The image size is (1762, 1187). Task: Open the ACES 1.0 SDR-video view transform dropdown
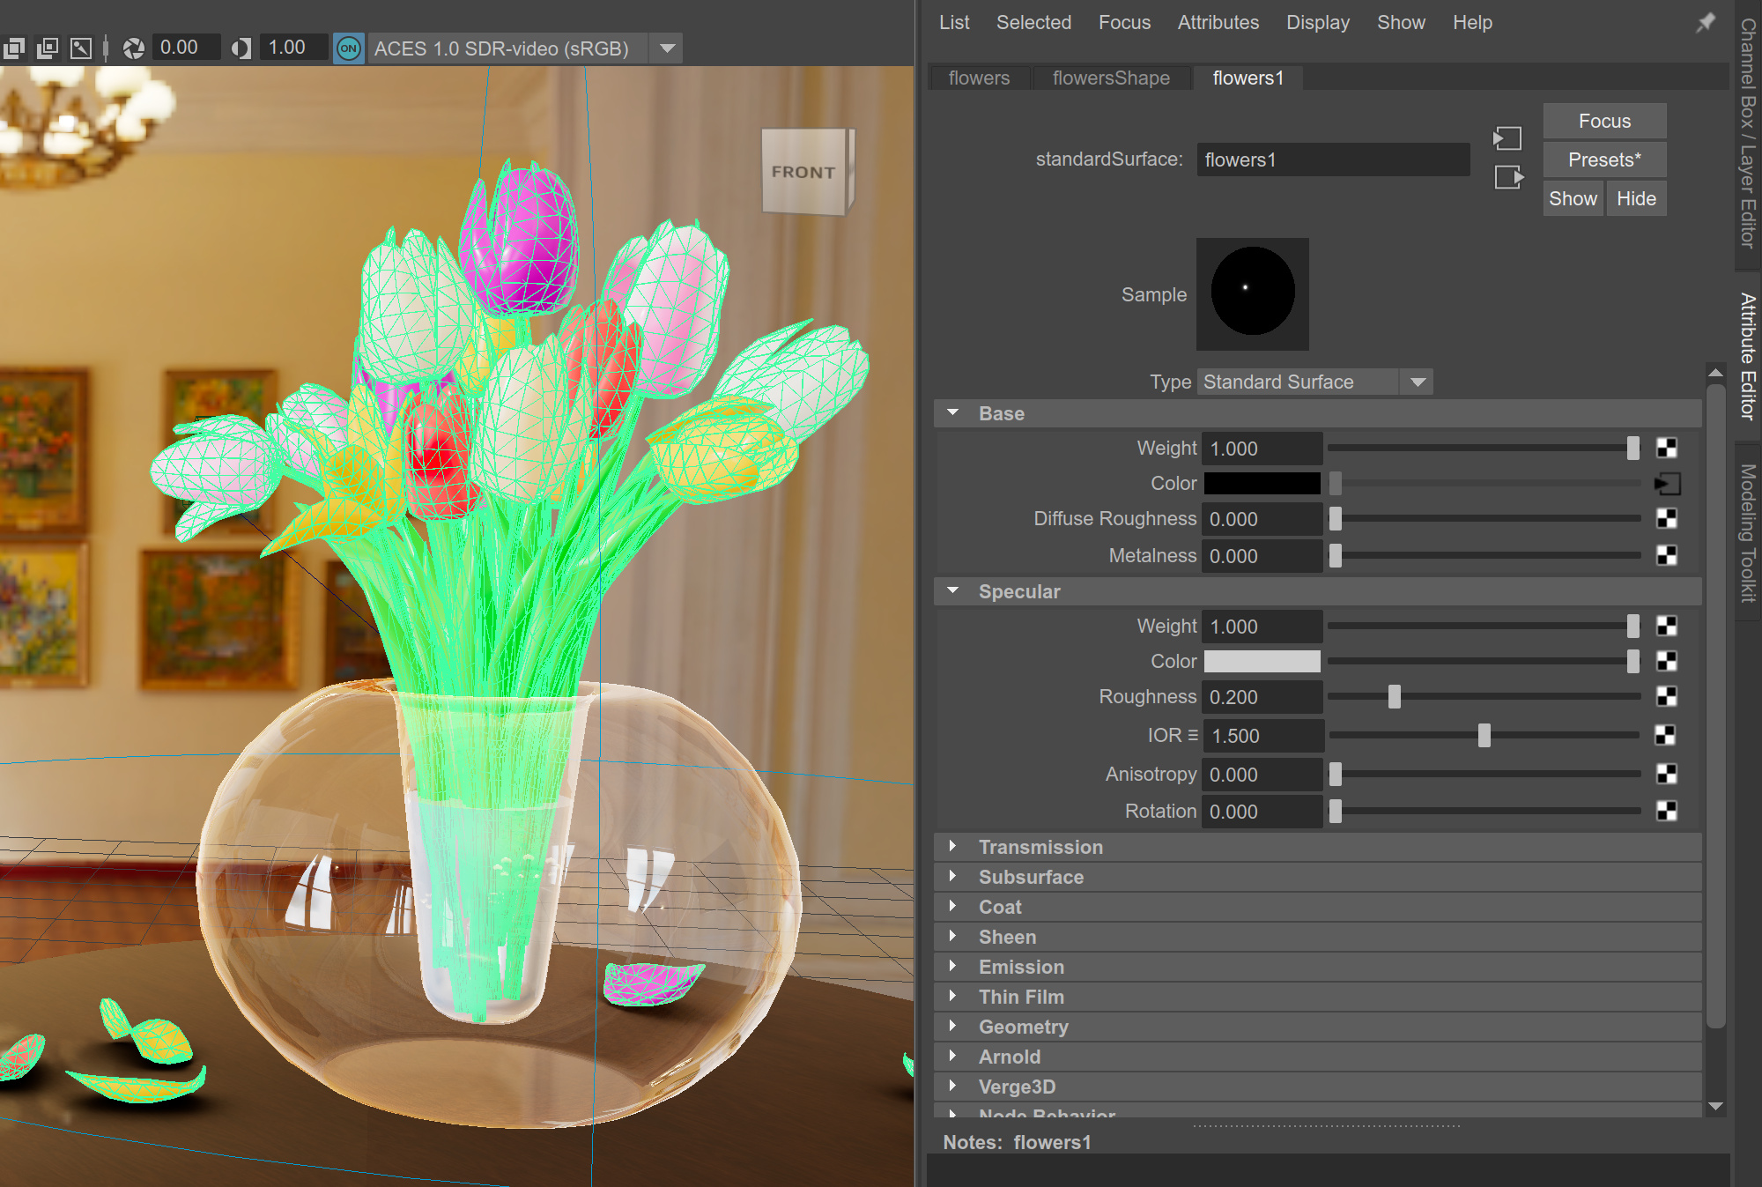tap(667, 48)
